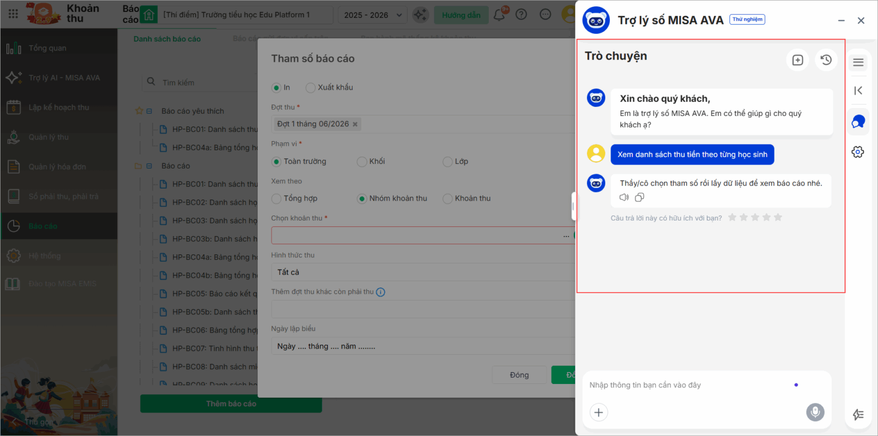Choose the Tổng hợp view option
This screenshot has width=878, height=436.
pyautogui.click(x=277, y=199)
